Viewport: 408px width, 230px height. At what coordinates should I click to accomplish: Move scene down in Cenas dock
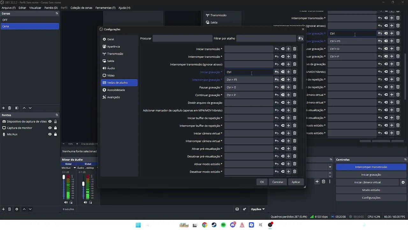click(30, 108)
